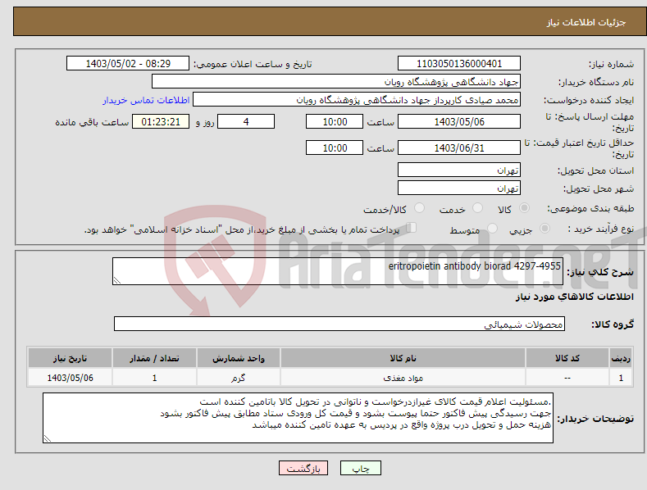
Task: Open buyer contact info link
Action: (x=146, y=100)
